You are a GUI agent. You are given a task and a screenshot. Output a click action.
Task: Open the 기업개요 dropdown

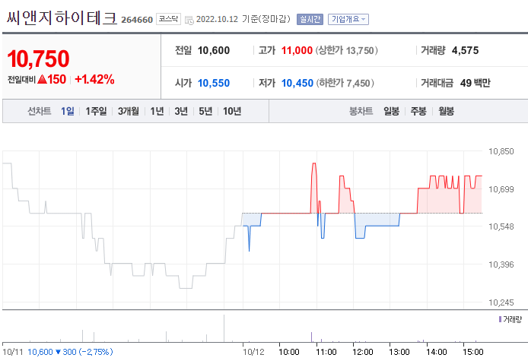click(348, 20)
